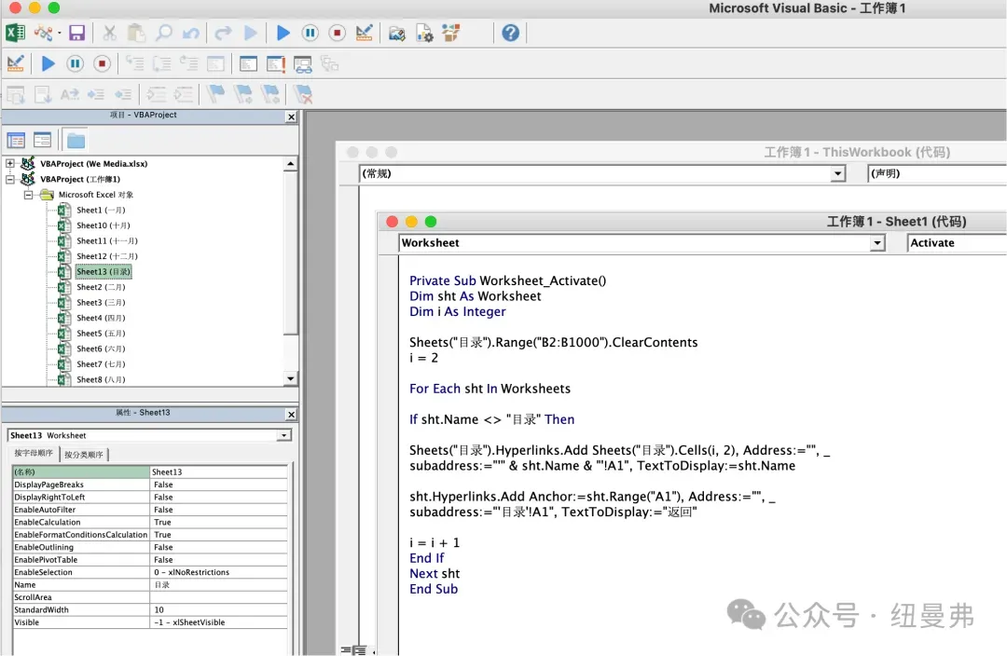Close the 属性 - Sheet13 panel
This screenshot has height=656, width=1007.
pyautogui.click(x=291, y=415)
